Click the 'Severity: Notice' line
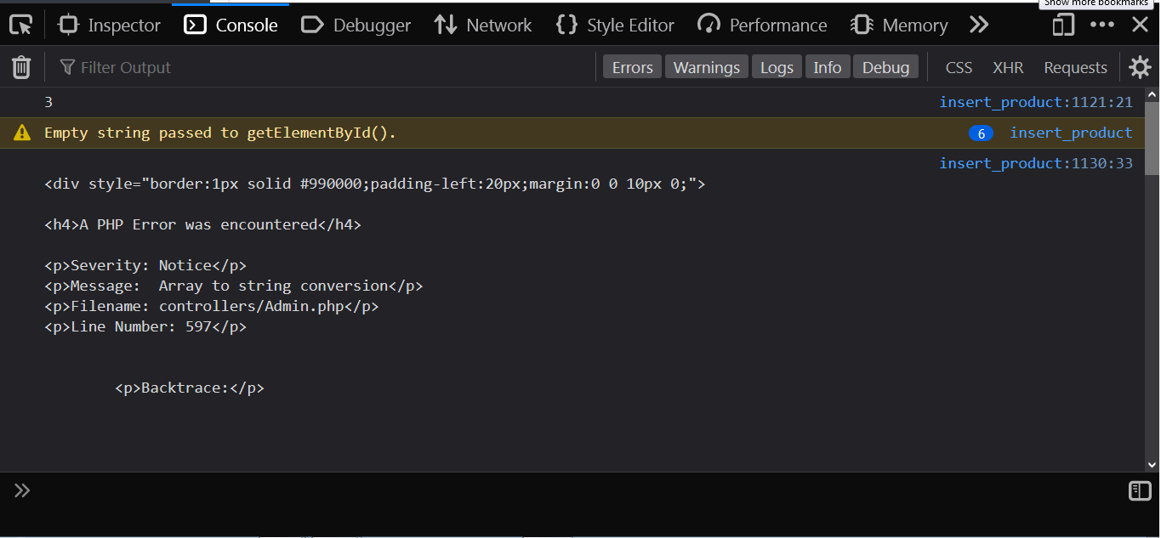The image size is (1161, 538). tap(145, 265)
